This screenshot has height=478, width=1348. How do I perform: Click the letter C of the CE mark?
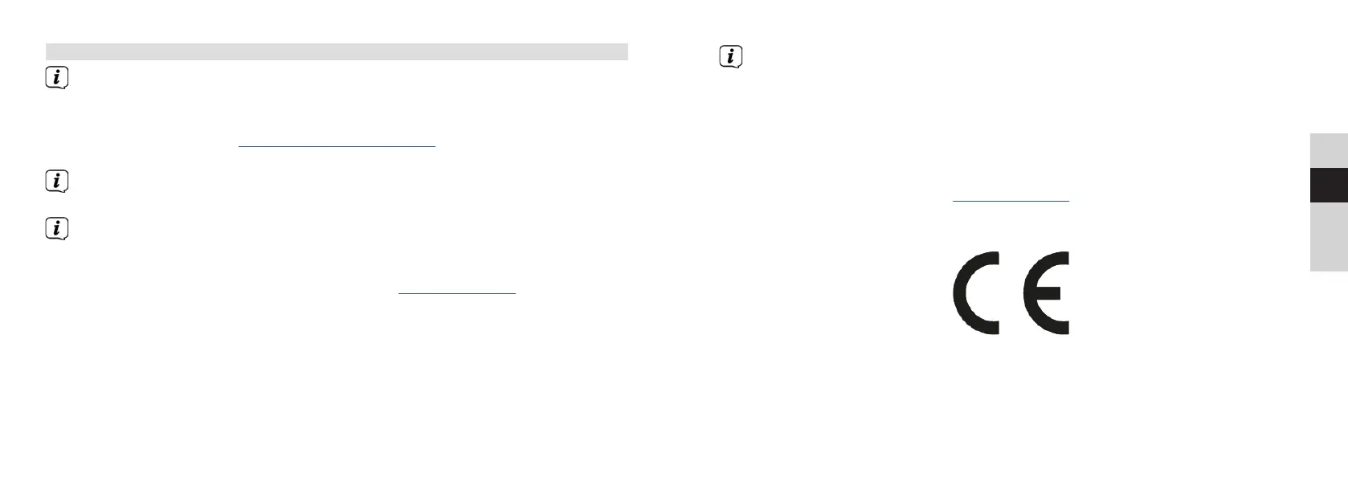tap(976, 292)
